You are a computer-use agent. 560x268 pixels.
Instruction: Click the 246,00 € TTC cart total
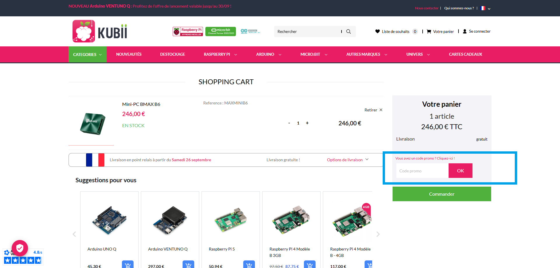[x=442, y=127]
